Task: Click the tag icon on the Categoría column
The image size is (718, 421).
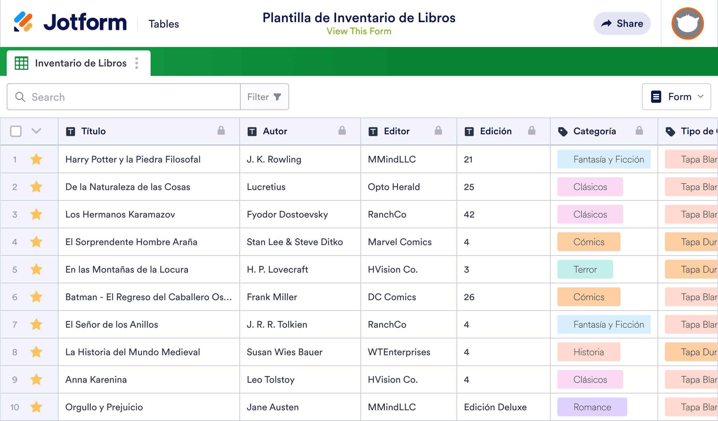Action: [563, 131]
